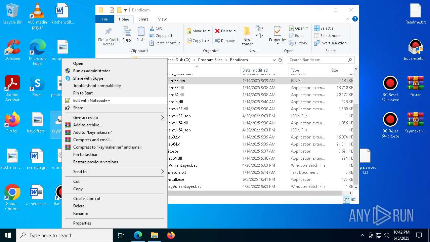Click the Copy ribbon button in Clipboard group
This screenshot has width=430, height=242.
[127, 34]
